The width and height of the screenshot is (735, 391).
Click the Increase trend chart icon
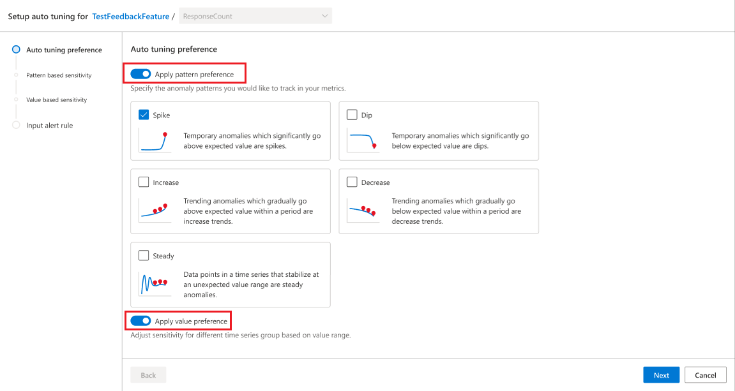click(155, 210)
